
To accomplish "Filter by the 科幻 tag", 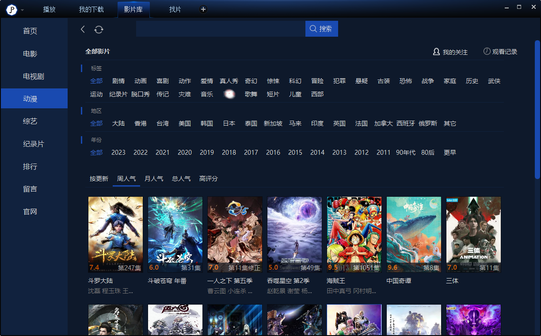I will 295,81.
